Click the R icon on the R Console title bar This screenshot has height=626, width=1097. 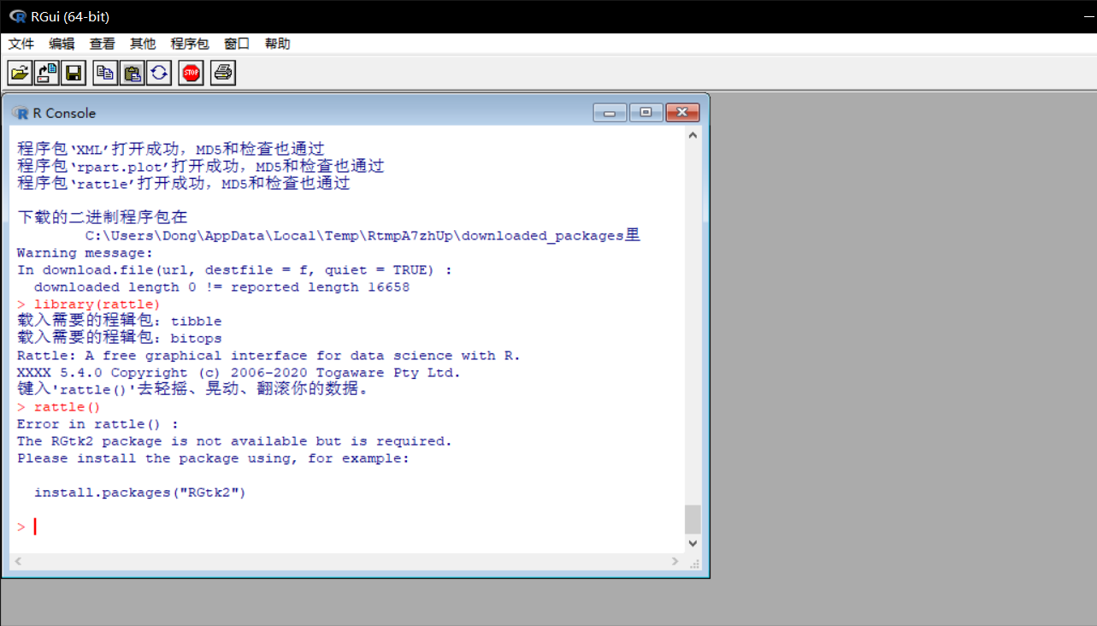pyautogui.click(x=21, y=112)
